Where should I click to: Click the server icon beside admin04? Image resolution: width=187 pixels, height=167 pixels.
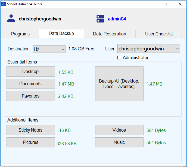pos(100,19)
